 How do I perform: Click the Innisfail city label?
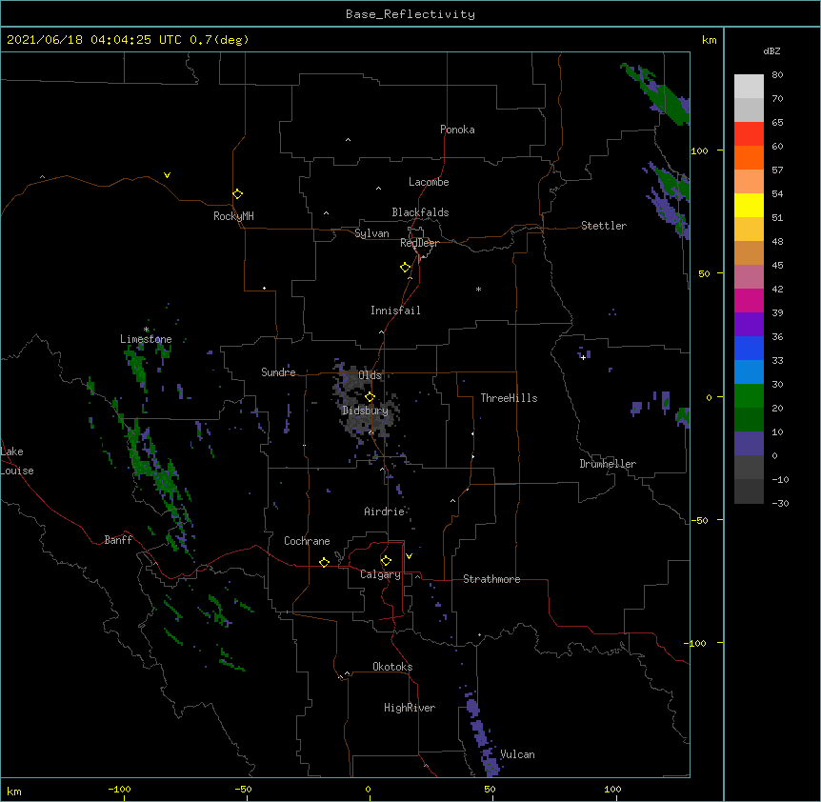395,311
